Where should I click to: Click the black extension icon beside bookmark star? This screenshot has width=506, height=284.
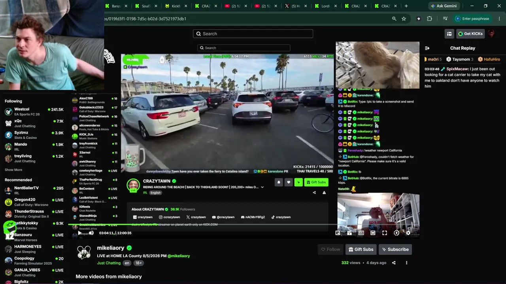click(419, 19)
